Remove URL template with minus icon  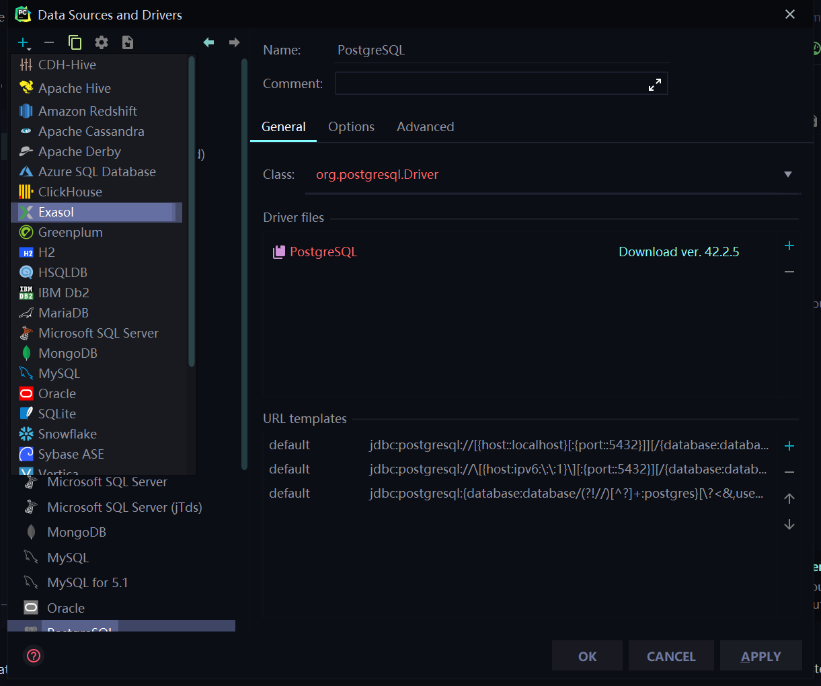(789, 472)
